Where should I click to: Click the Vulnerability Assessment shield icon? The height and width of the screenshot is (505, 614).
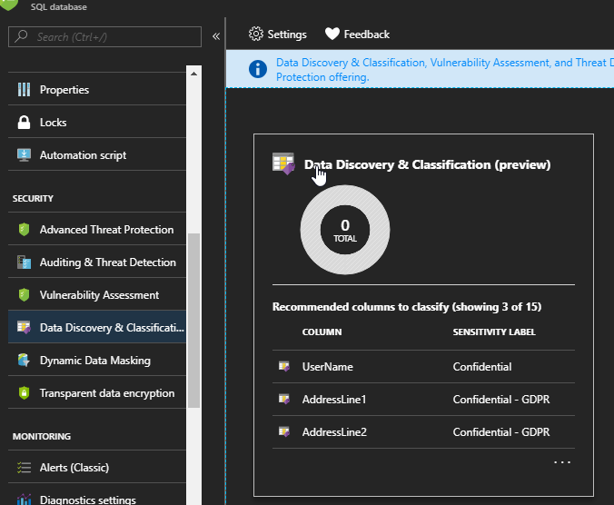pyautogui.click(x=24, y=295)
